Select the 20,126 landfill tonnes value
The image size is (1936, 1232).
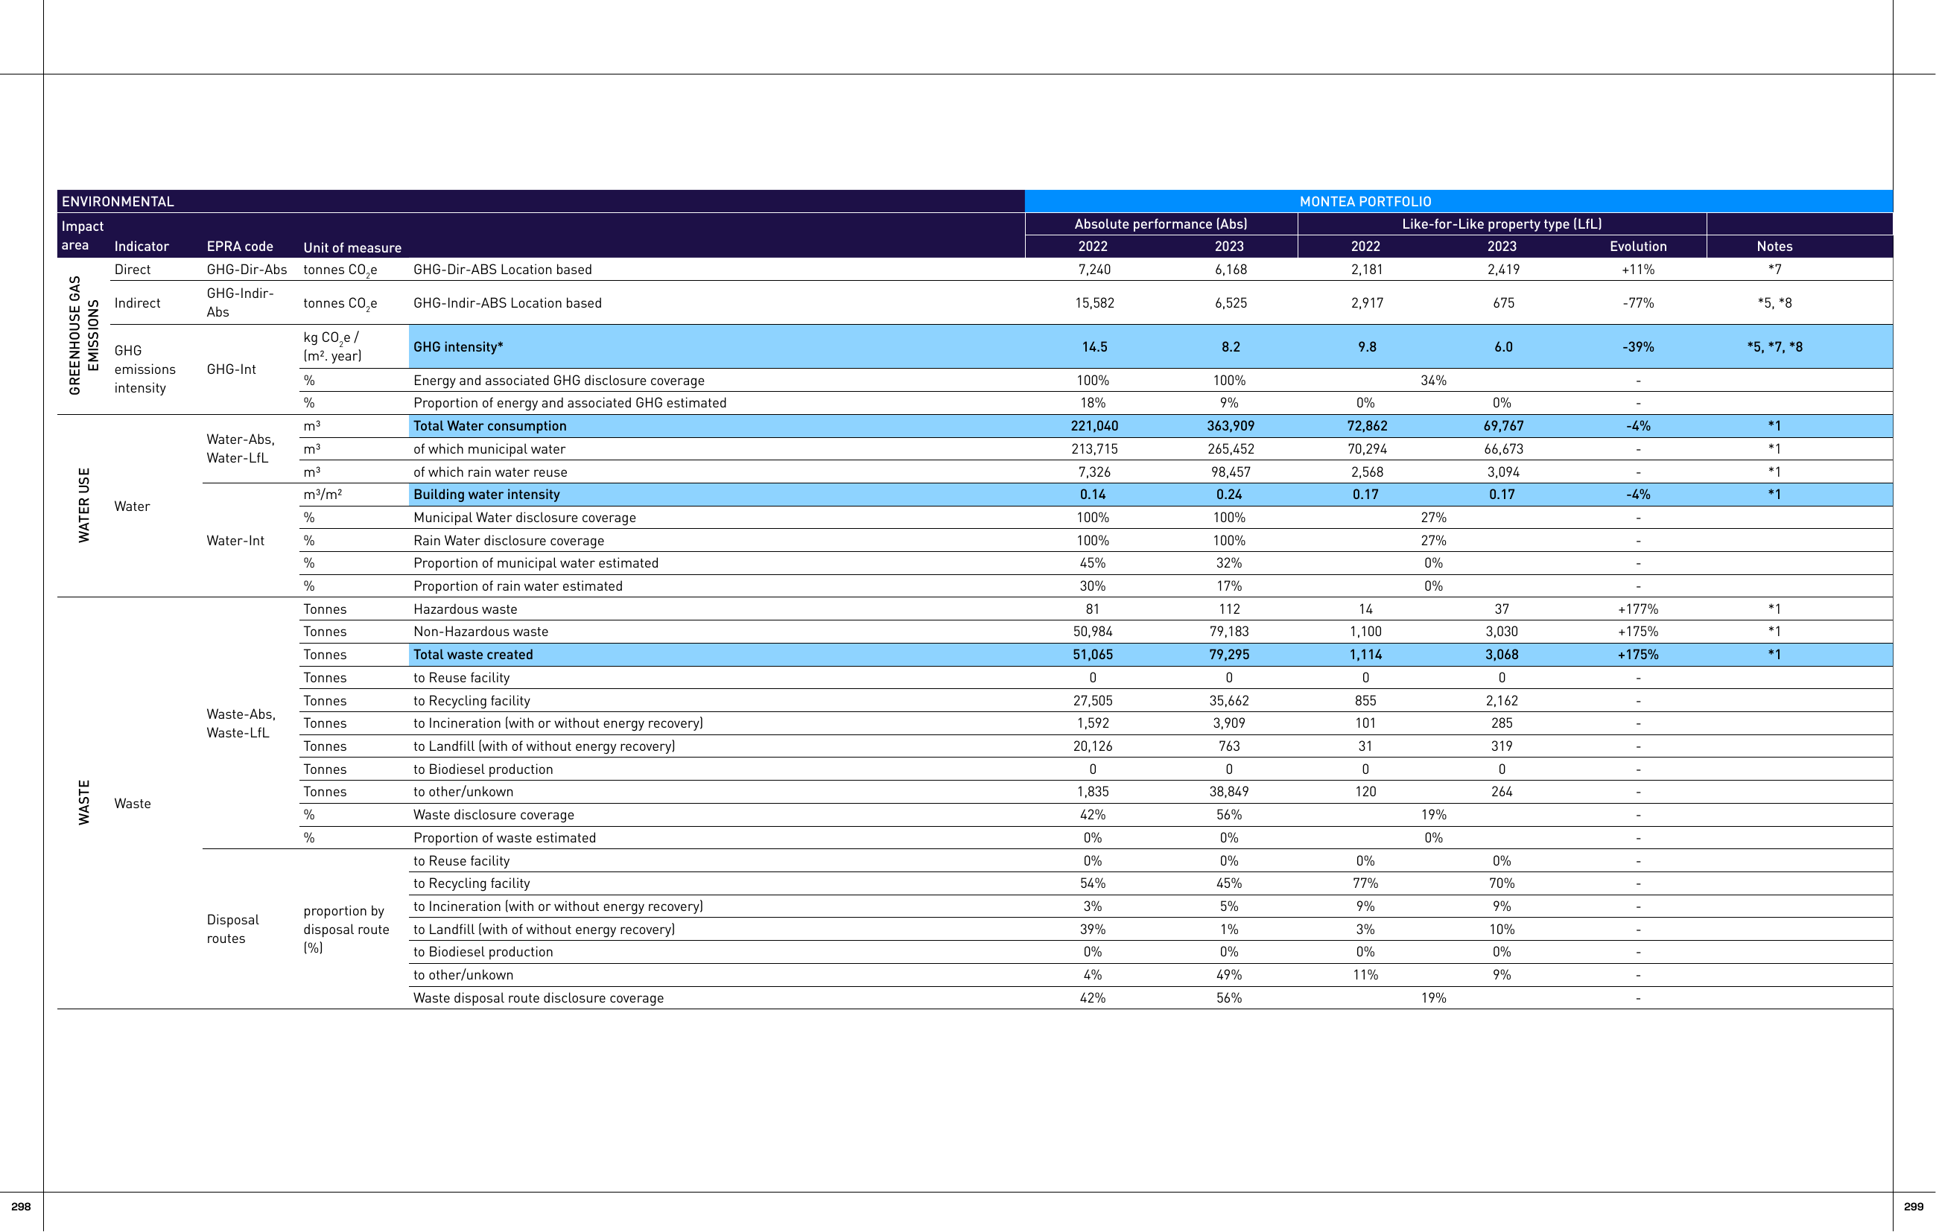pos(1093,747)
